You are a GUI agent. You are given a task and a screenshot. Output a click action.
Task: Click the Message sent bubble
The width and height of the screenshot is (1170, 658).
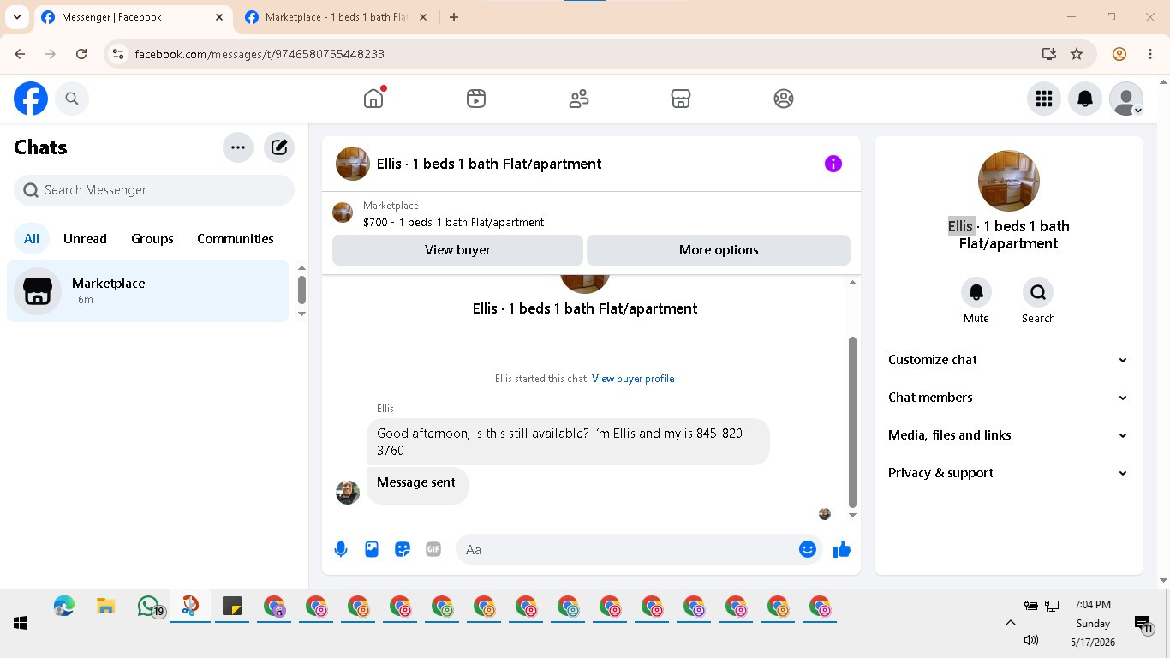tap(417, 484)
